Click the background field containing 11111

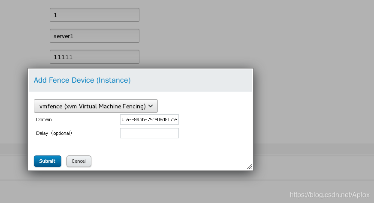(x=94, y=57)
